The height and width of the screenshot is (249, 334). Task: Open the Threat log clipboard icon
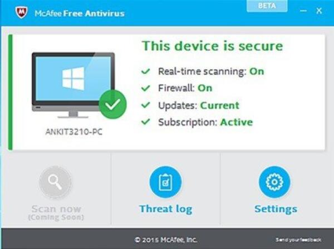pyautogui.click(x=165, y=182)
